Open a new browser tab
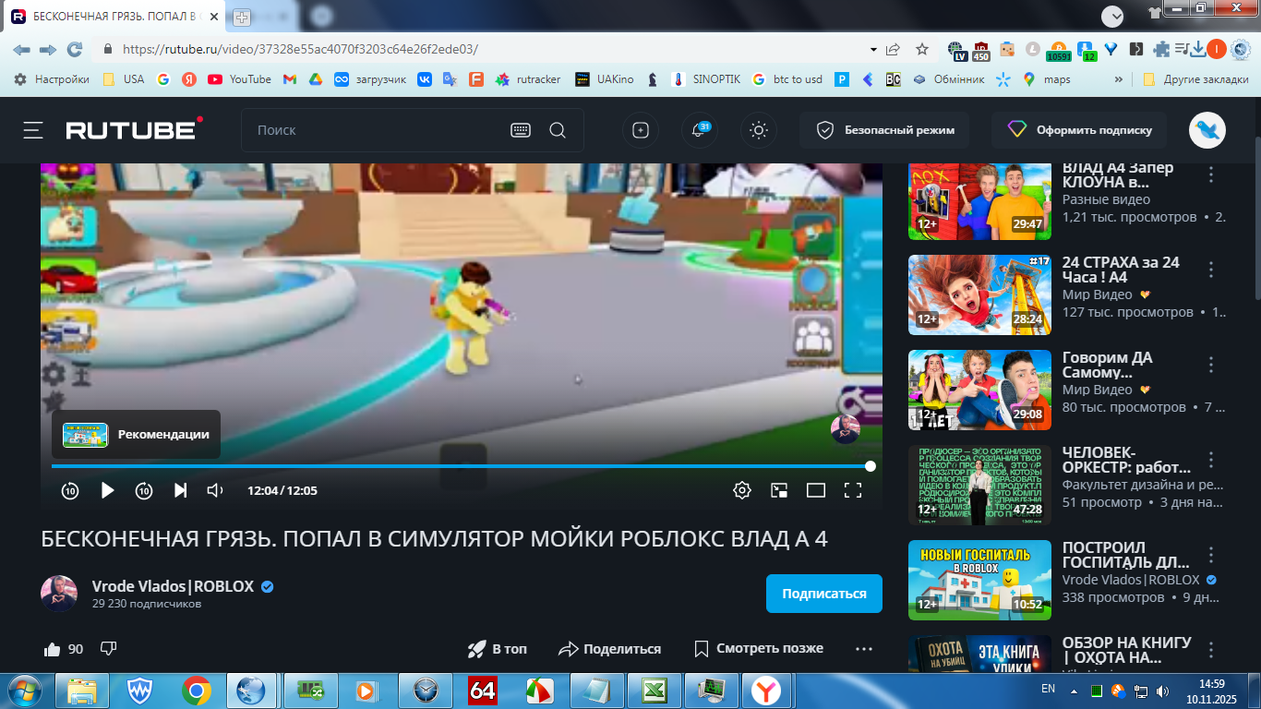Image resolution: width=1261 pixels, height=709 pixels. click(x=242, y=17)
